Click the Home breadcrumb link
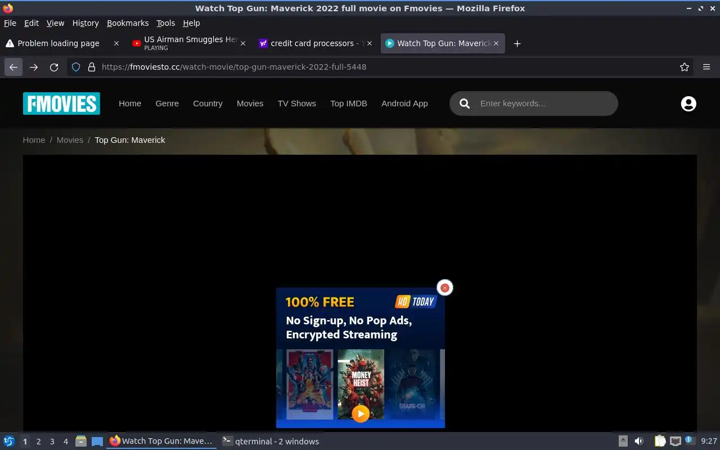720x450 pixels. pos(34,140)
